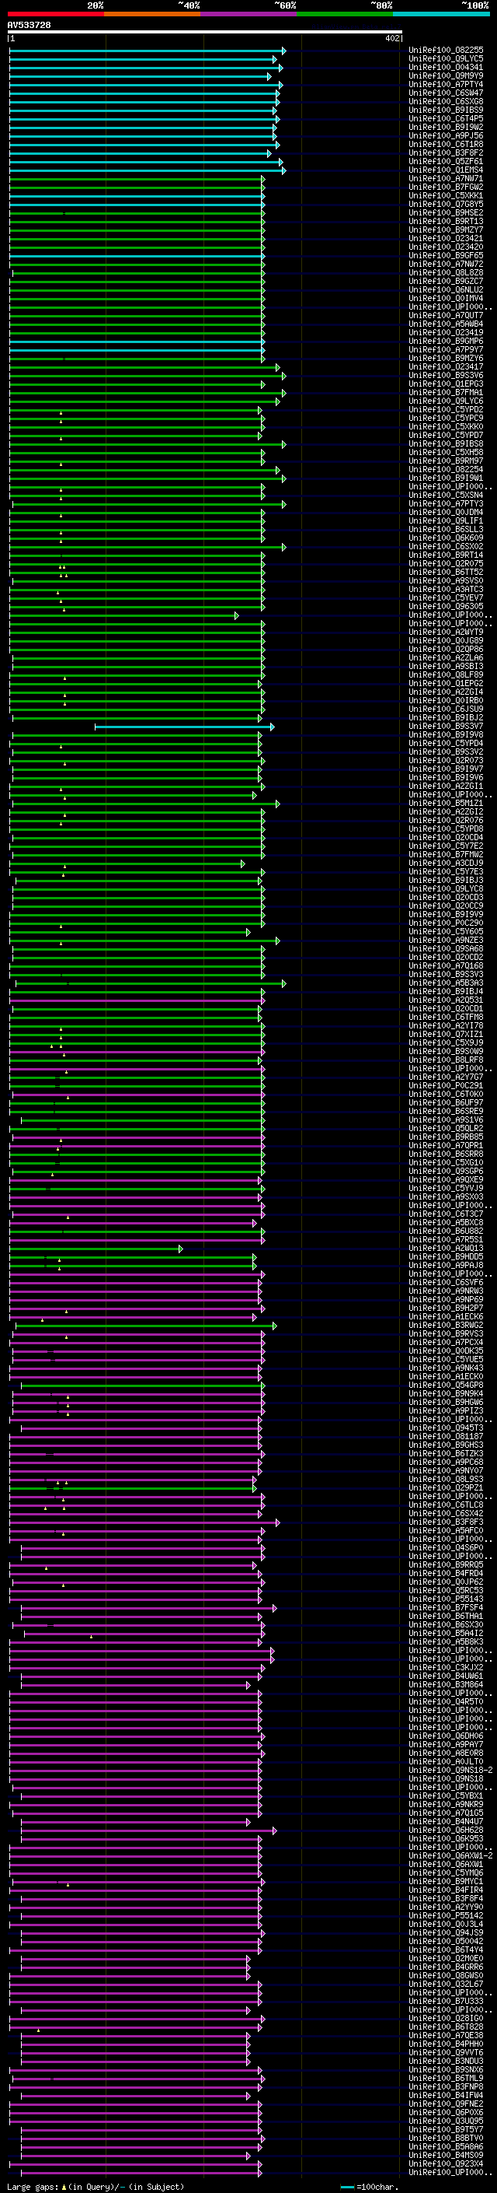Select label UniRef100_A7NU71

click(x=446, y=178)
